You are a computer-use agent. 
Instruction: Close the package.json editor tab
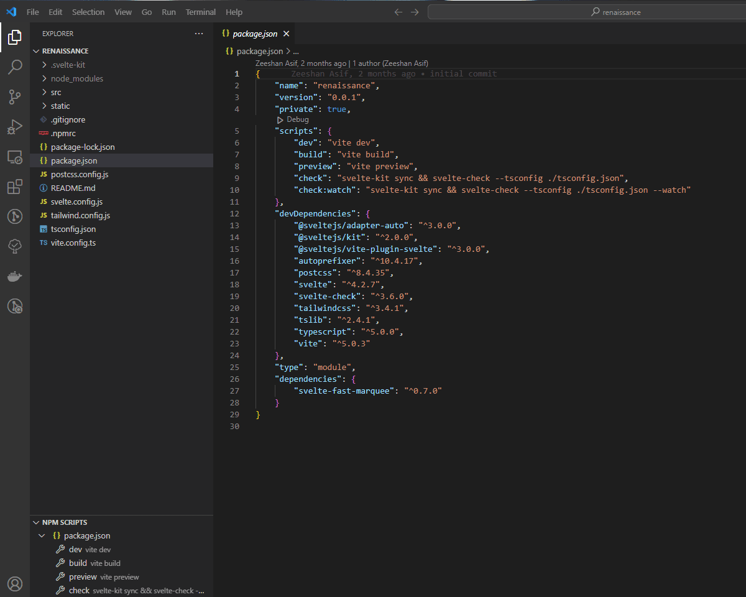(x=286, y=34)
